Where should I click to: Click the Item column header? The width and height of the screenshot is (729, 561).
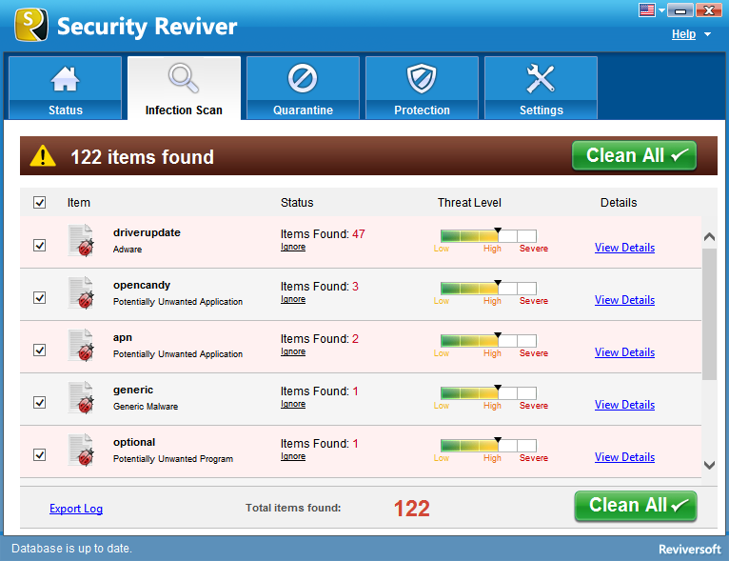[x=79, y=202]
